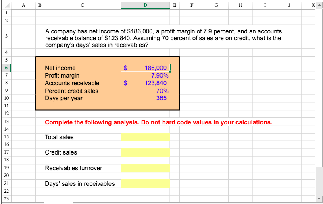Select column F header
Screen dimensions: 323x204
[192, 5]
